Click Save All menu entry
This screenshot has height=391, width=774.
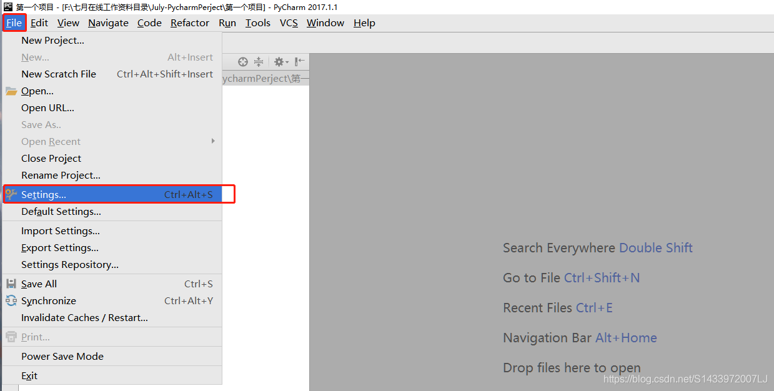tap(112, 284)
